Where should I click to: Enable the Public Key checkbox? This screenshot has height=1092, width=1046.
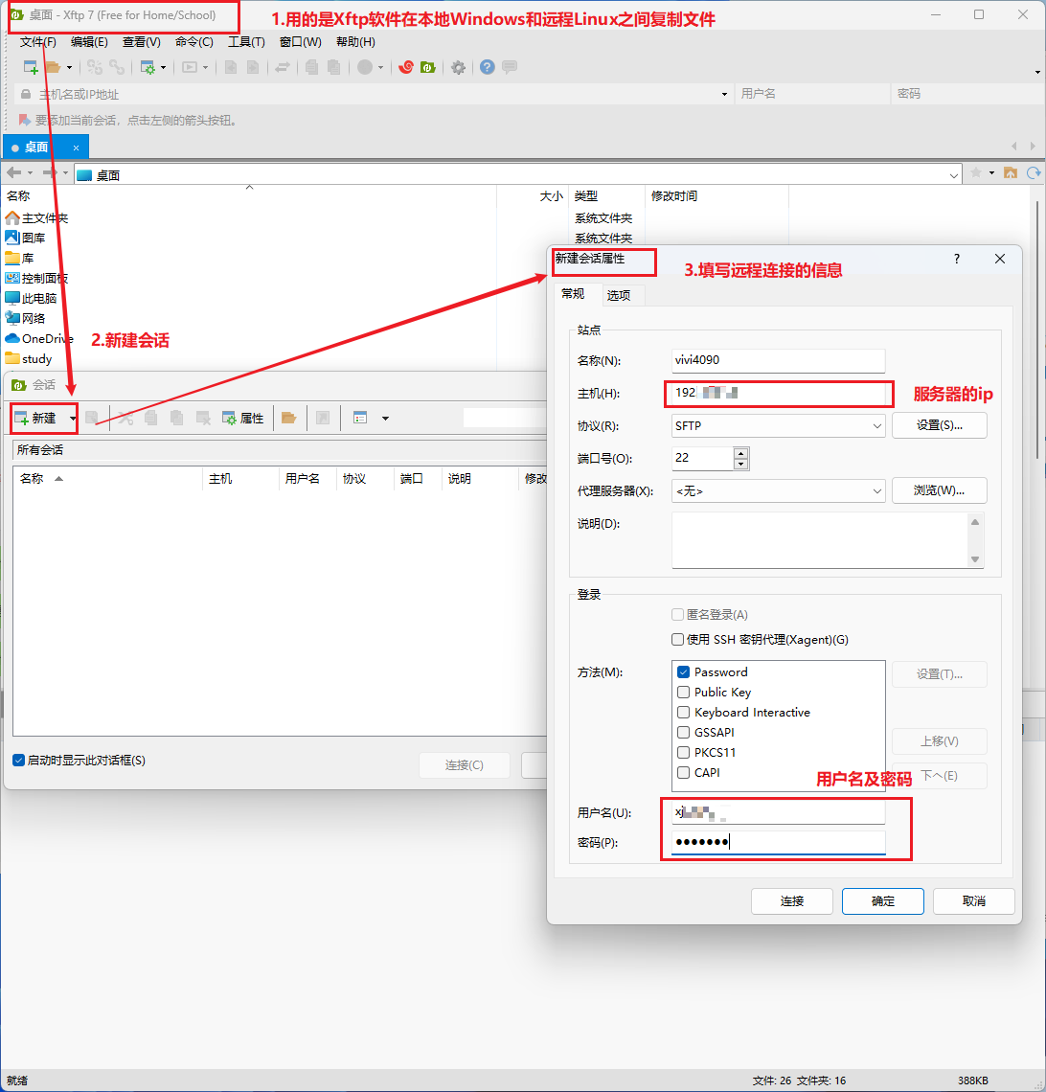683,693
